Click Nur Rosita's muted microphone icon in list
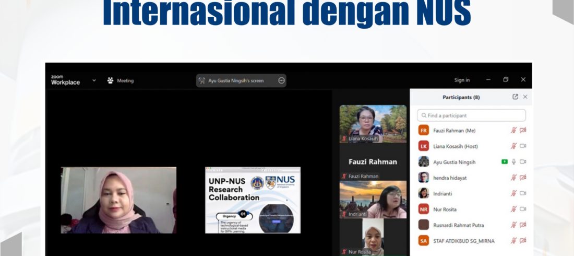Screen dimensions: 574x256 (x=513, y=209)
